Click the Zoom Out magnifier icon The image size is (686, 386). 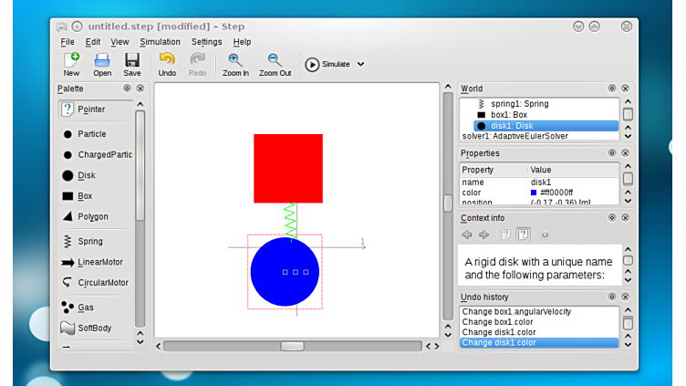click(x=275, y=61)
